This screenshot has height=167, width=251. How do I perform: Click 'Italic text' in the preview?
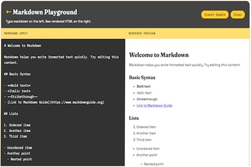pyautogui.click(x=144, y=93)
